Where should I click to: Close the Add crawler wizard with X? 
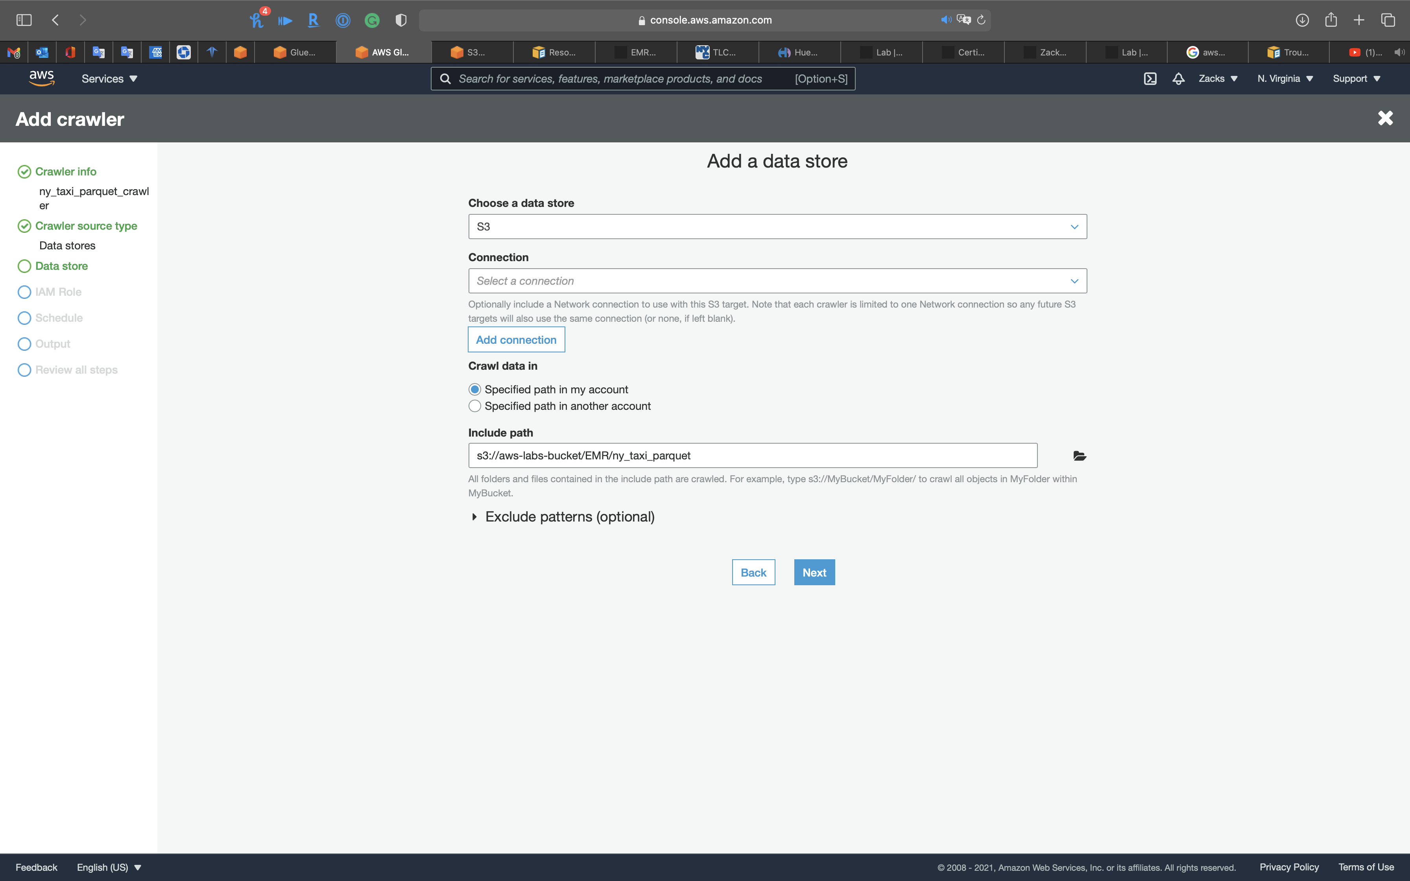[1385, 118]
